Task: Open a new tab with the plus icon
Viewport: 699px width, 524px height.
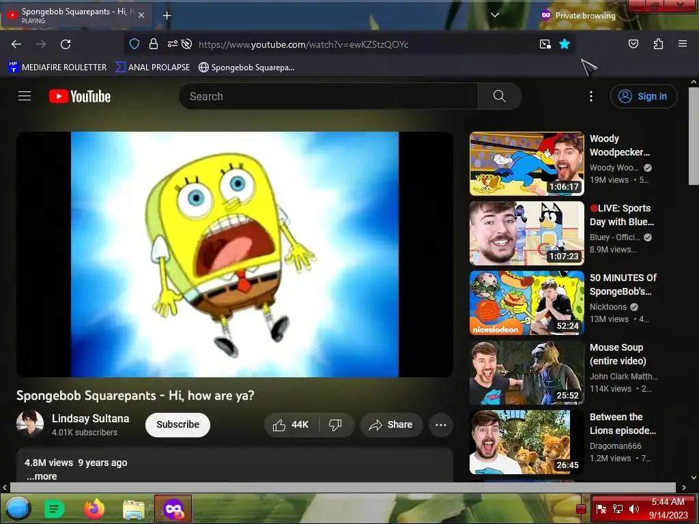Action: click(x=167, y=16)
